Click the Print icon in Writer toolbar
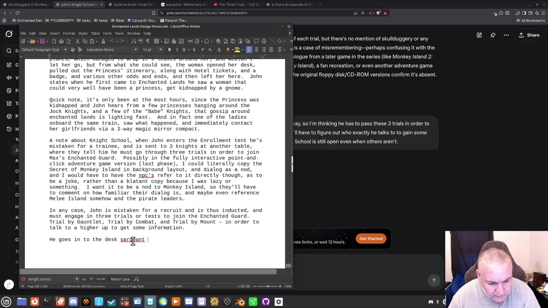The width and height of the screenshot is (548, 308). pos(61,41)
